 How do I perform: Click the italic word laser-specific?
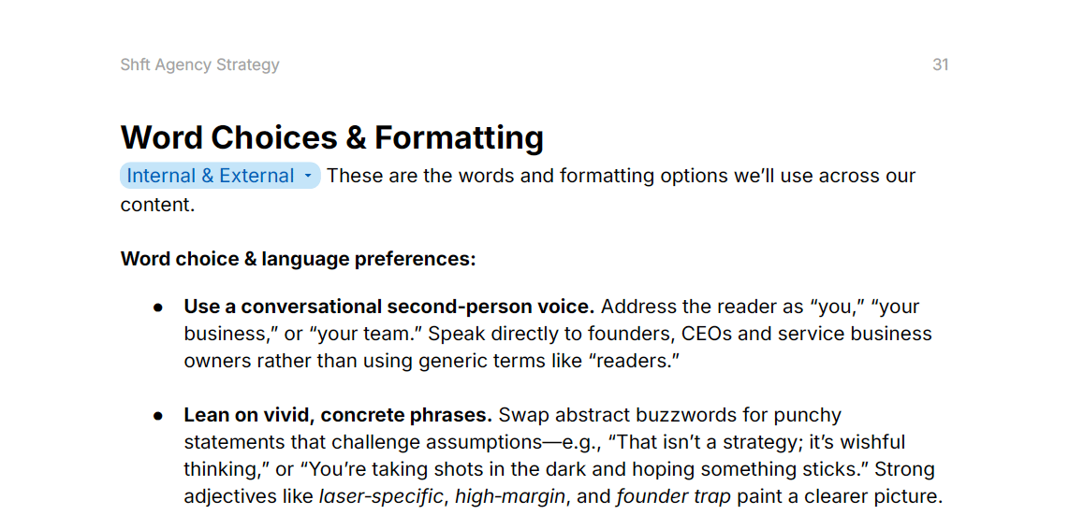click(381, 496)
